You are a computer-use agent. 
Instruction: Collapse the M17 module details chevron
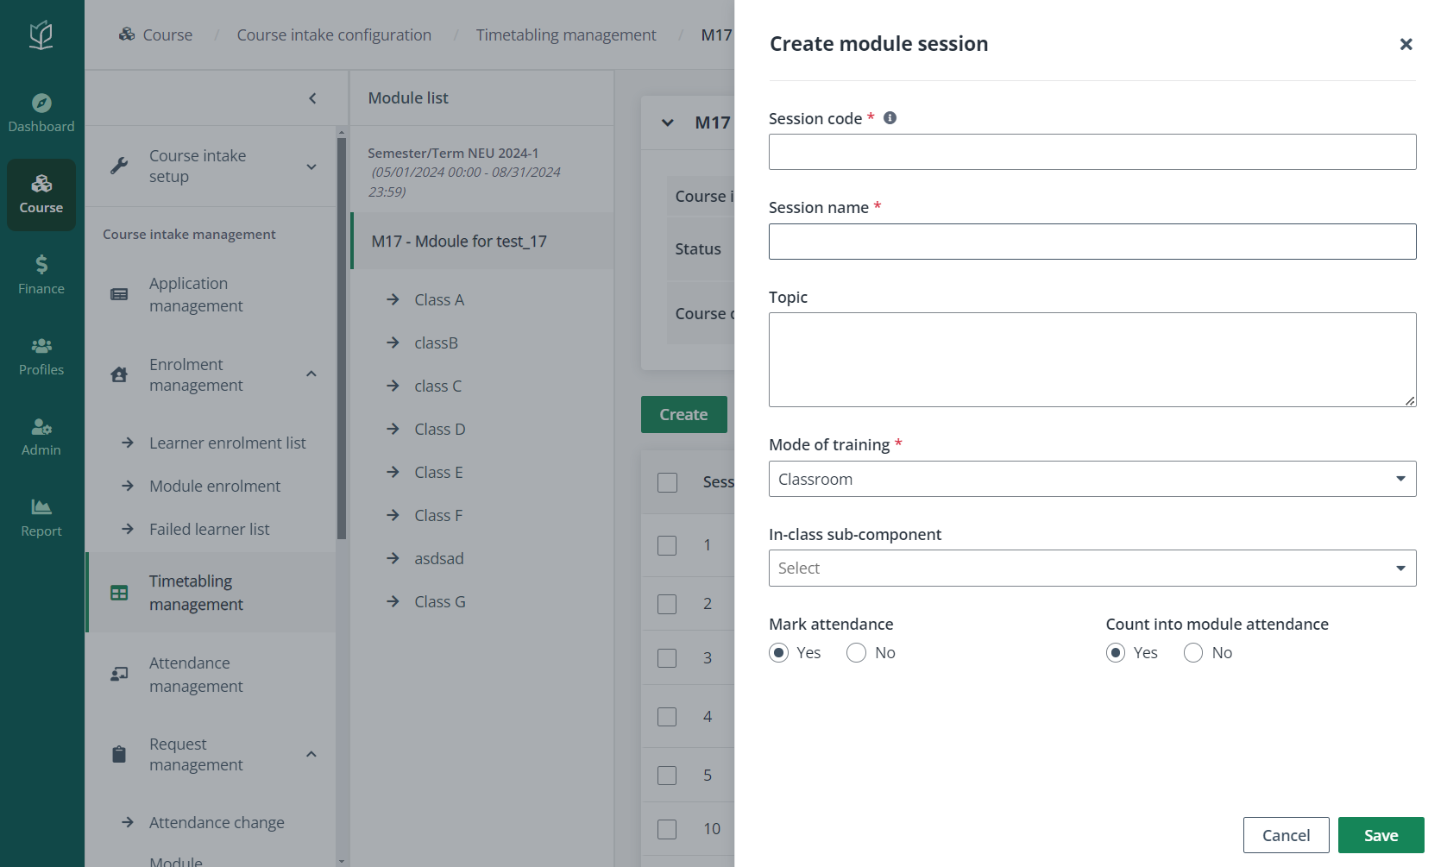click(668, 123)
